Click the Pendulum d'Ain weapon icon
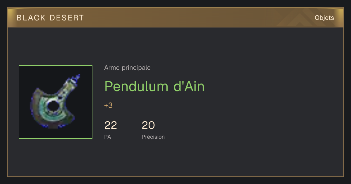Viewport: 351px width, 184px height. click(55, 101)
